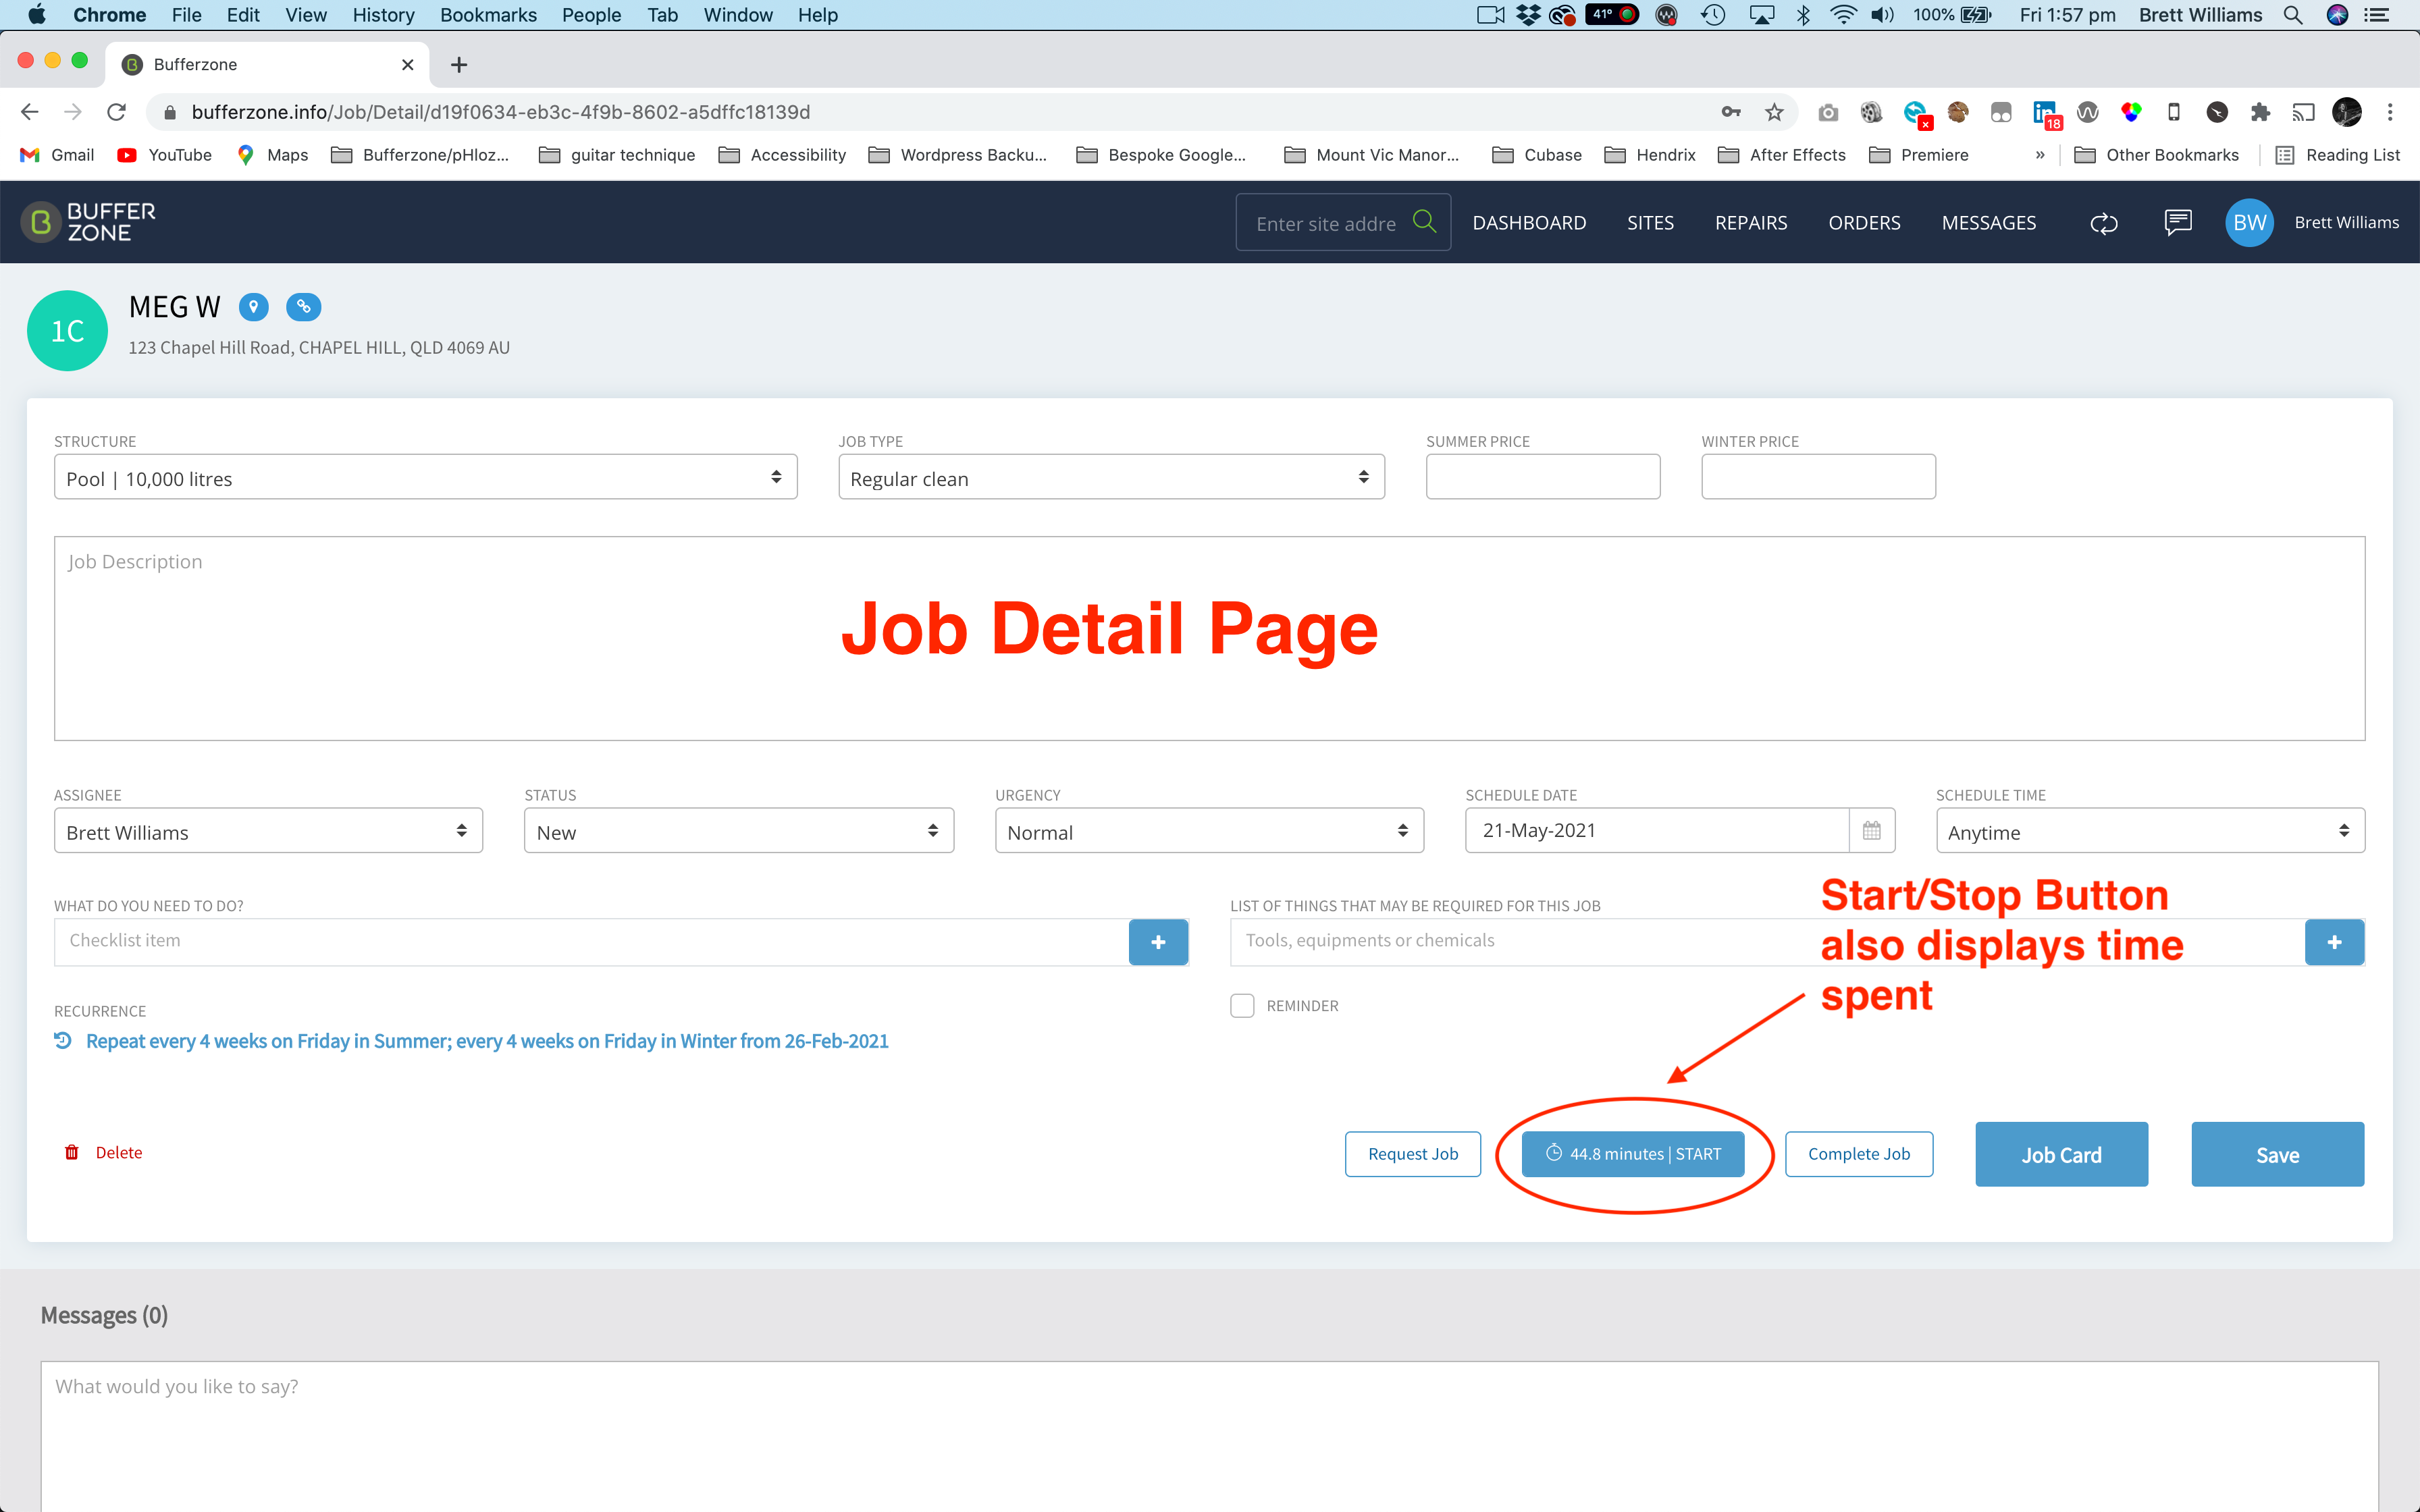Image resolution: width=2420 pixels, height=1512 pixels.
Task: Expand the Accessibility bookmarks folder
Action: [783, 155]
